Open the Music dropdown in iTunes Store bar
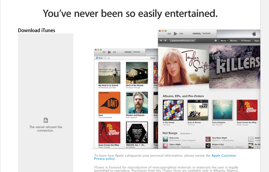This screenshot has height=172, width=269. [224, 40]
